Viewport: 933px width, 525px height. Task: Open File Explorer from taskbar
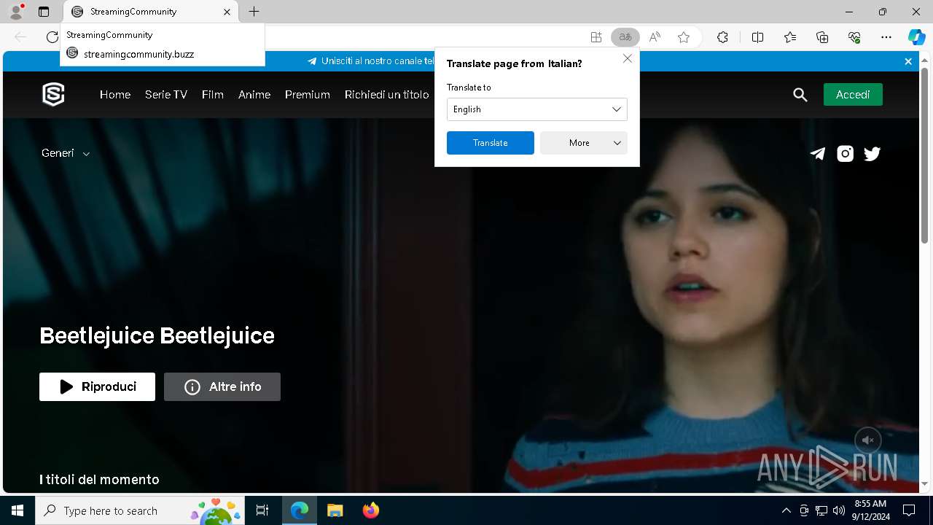coord(335,510)
